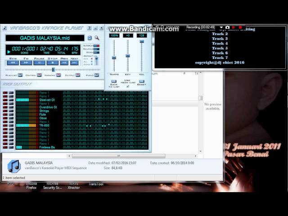Click the 'Firefox' desktop shortcut label
The width and height of the screenshot is (288, 216).
click(x=31, y=188)
